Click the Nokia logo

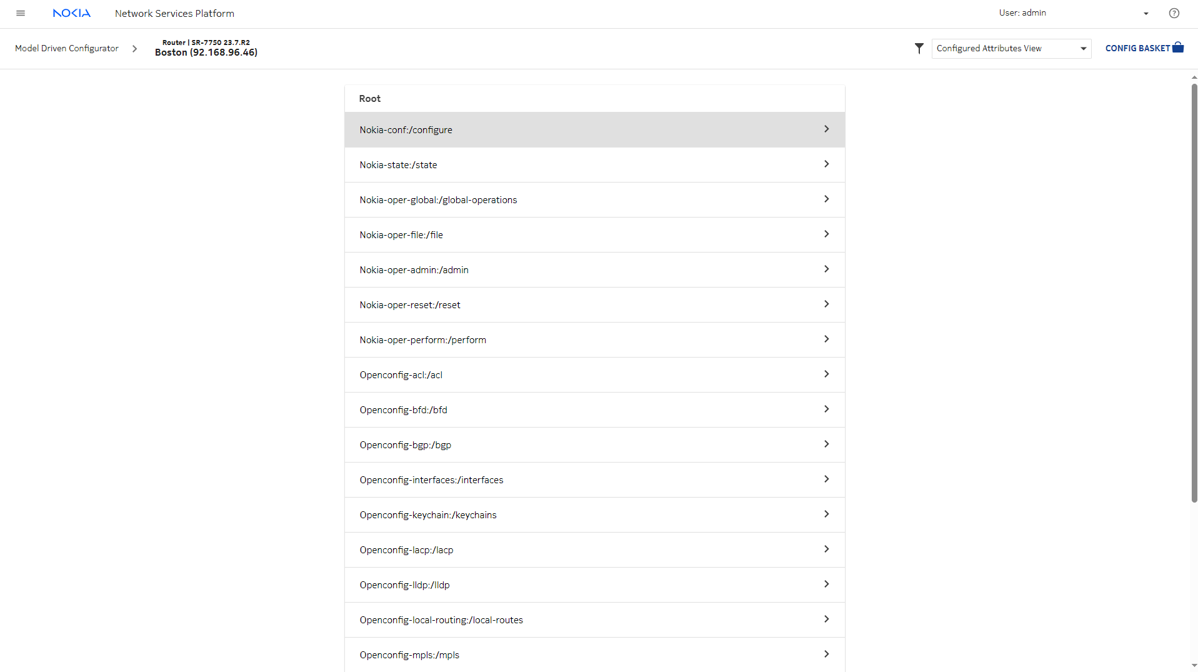tap(71, 13)
